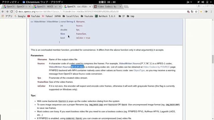
Task: View site info icon in address bar
Action: [16, 12]
